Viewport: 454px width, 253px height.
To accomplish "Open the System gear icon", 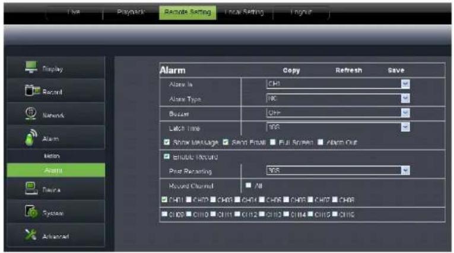I will coord(31,212).
